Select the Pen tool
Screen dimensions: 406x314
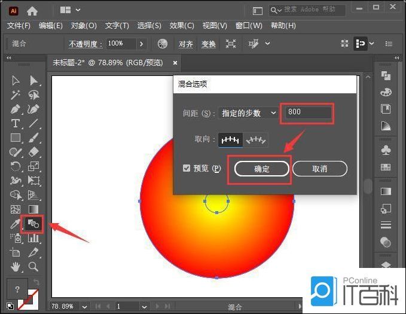[x=16, y=109]
